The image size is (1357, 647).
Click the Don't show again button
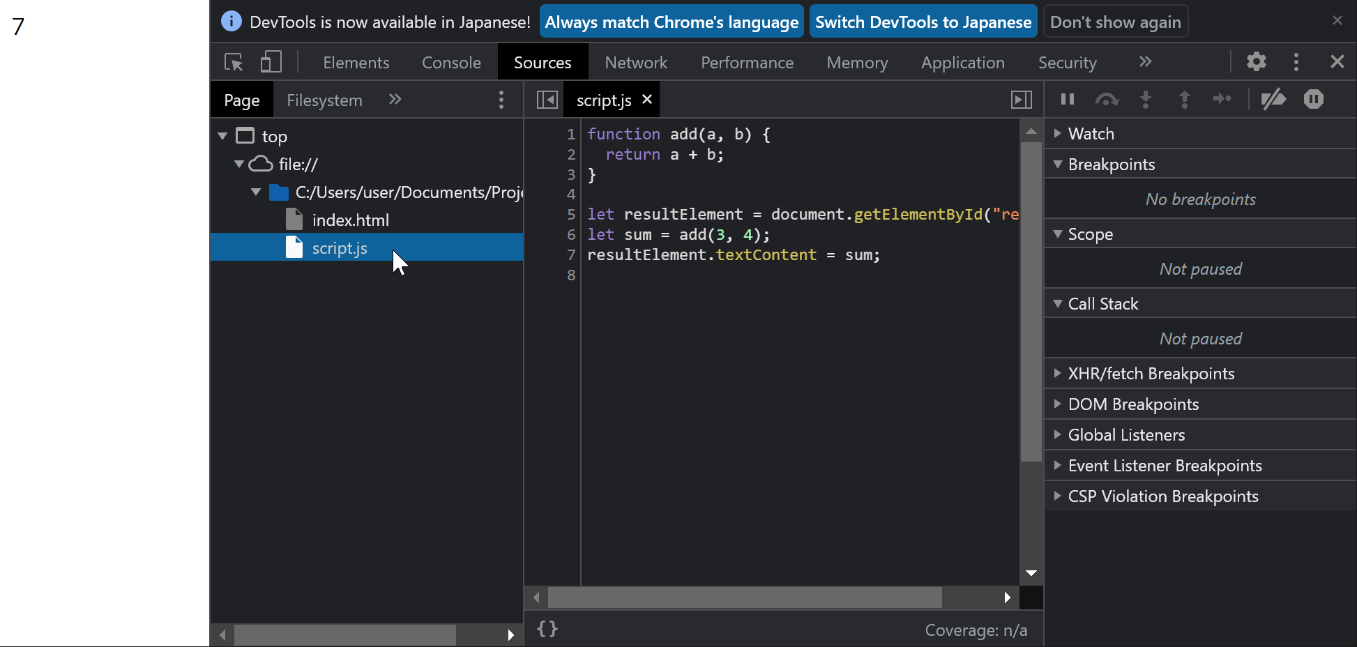1115,22
